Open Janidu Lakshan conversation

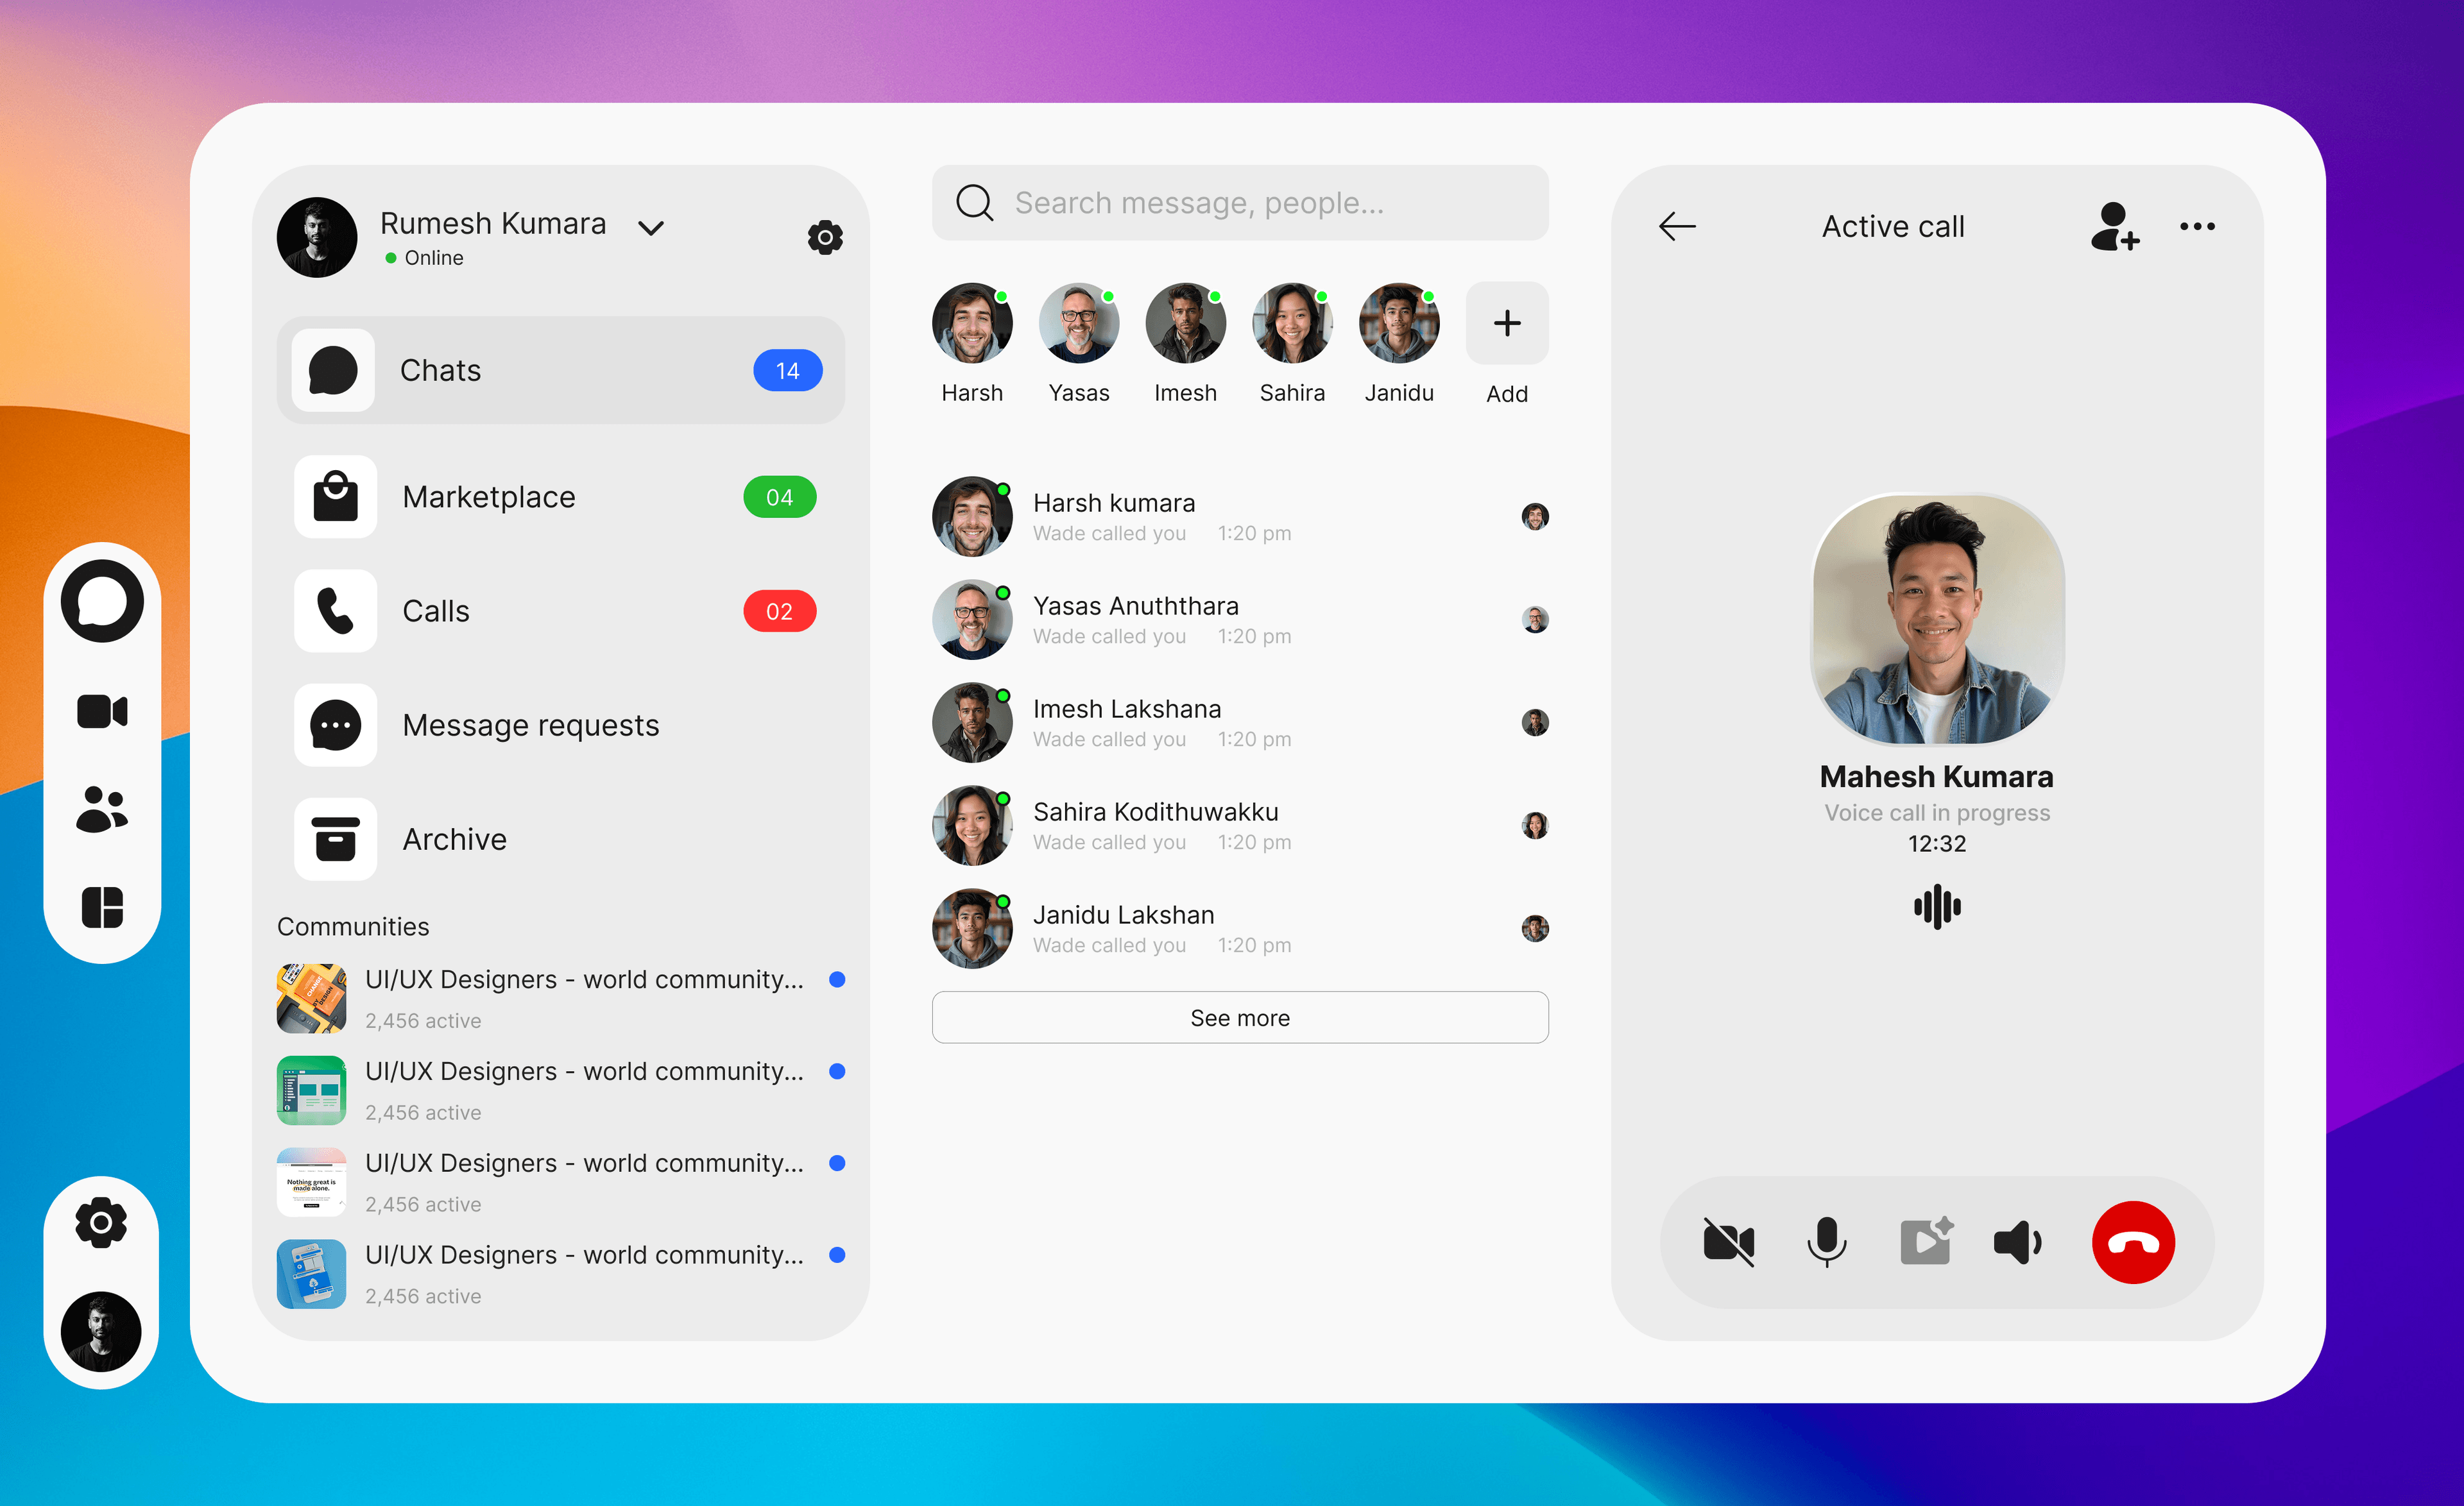1240,928
